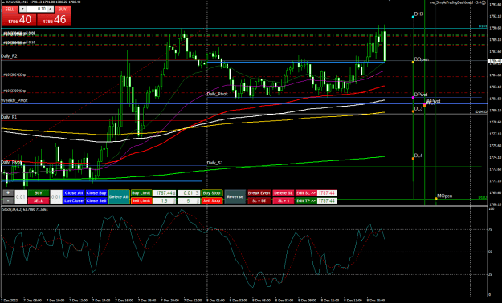Select the Weekly_Pivot level label
502x303 pixels.
[x=14, y=100]
